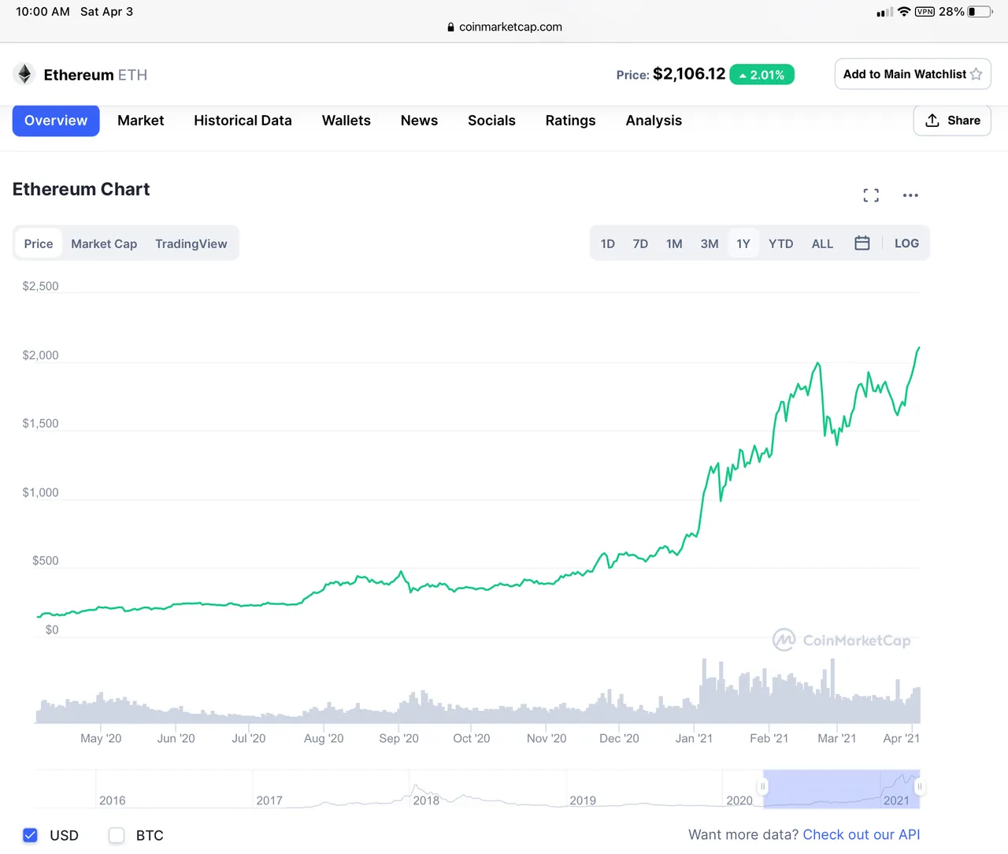Select the 1Y time range
The height and width of the screenshot is (854, 1008).
[743, 243]
